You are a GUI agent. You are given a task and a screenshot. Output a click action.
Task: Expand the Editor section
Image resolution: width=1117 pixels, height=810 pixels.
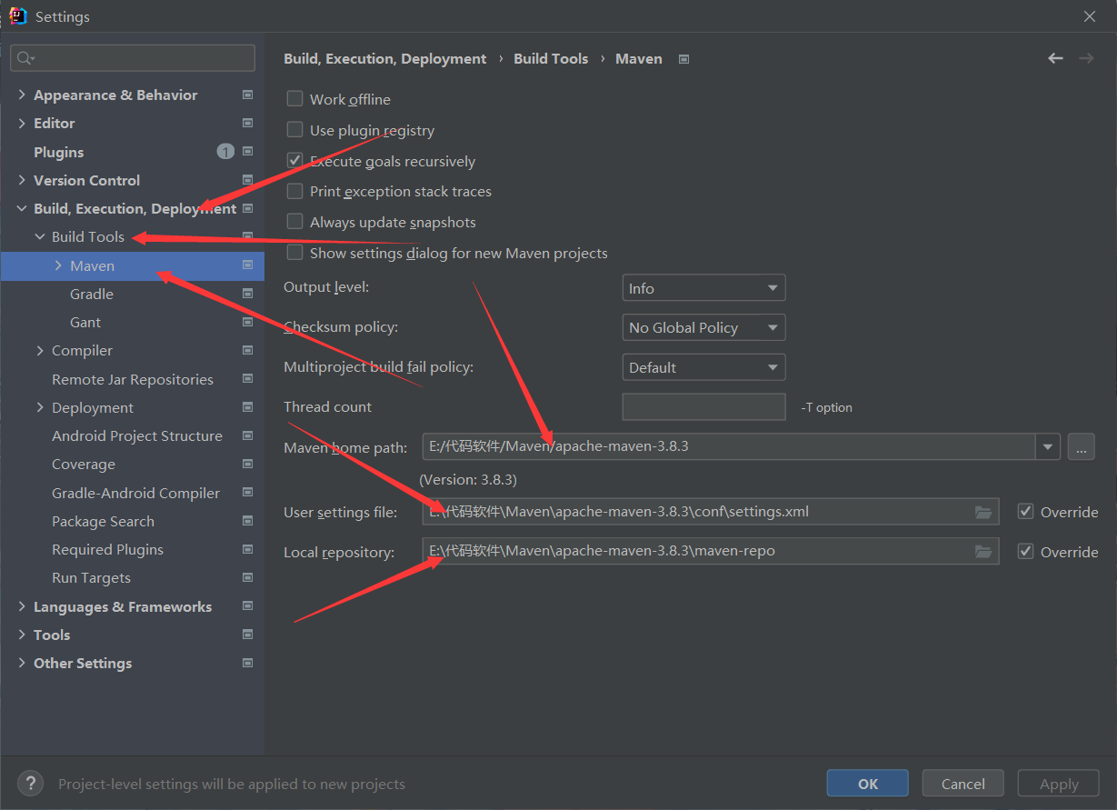coord(22,123)
